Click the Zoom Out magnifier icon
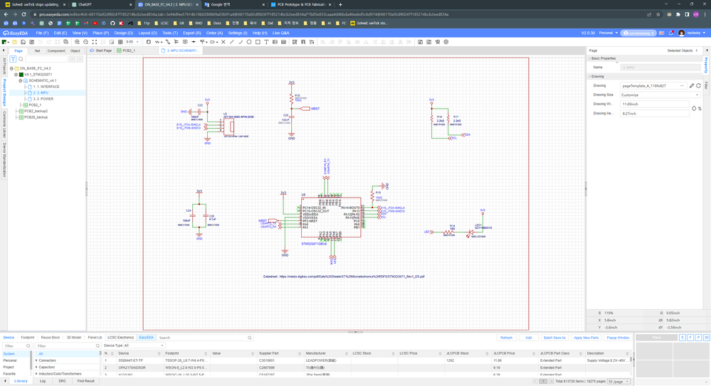This screenshot has width=711, height=386. pyautogui.click(x=85, y=42)
